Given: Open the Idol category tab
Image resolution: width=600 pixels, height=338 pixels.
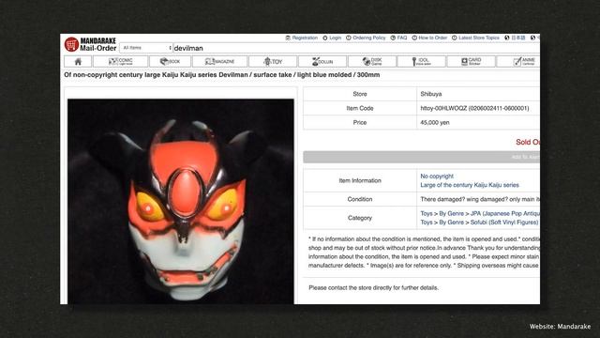Looking at the screenshot, I should [421, 61].
